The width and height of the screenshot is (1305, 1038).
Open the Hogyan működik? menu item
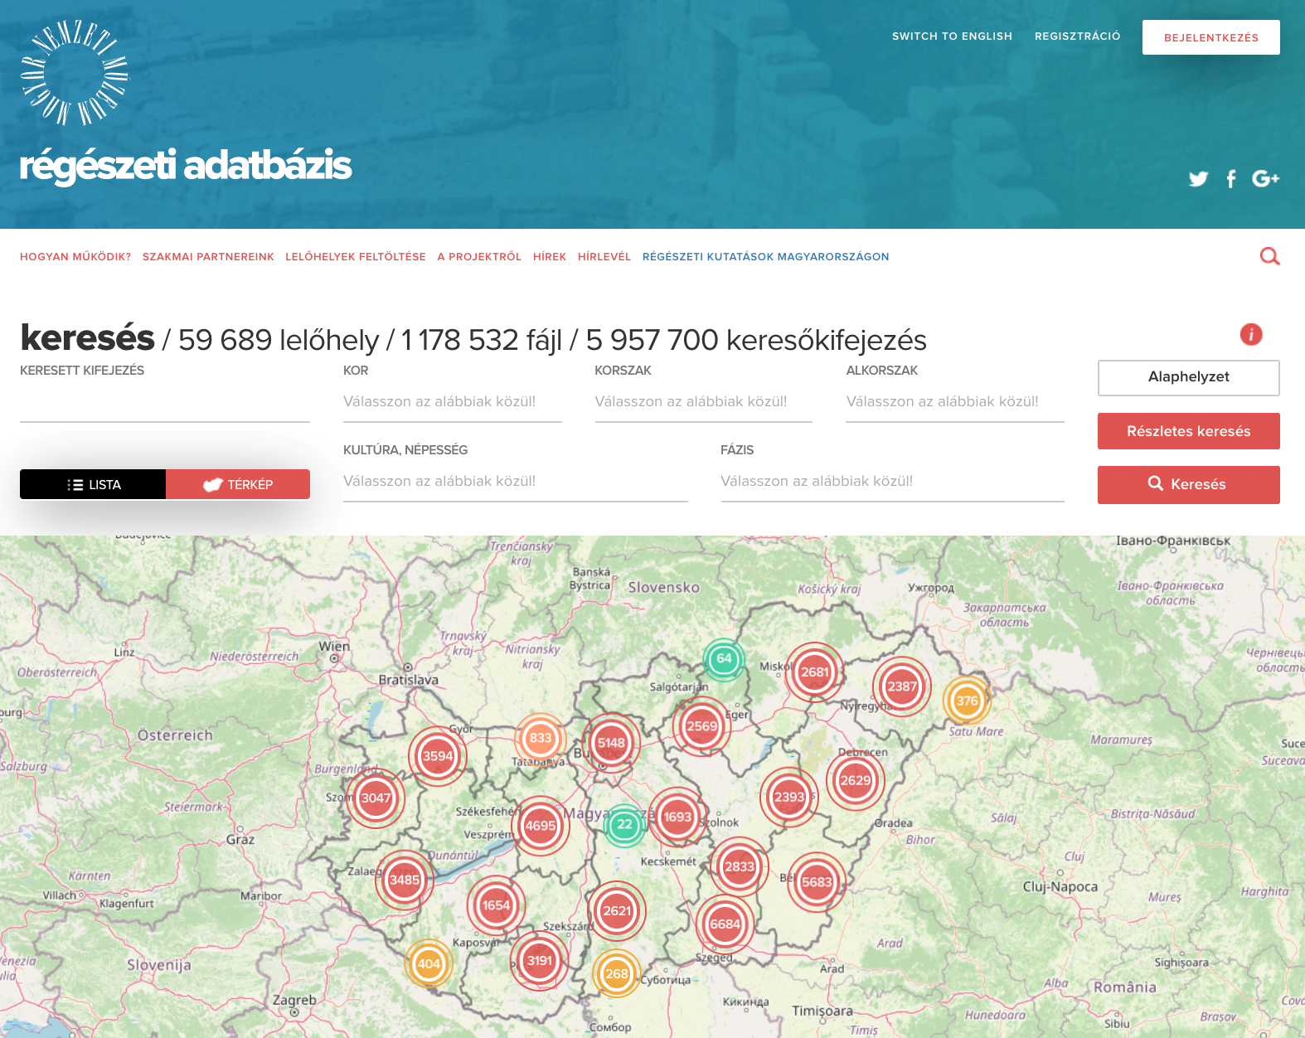click(x=75, y=257)
